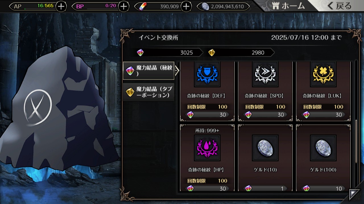
Task: Select the magenta HP crest icon
Action: tap(207, 148)
